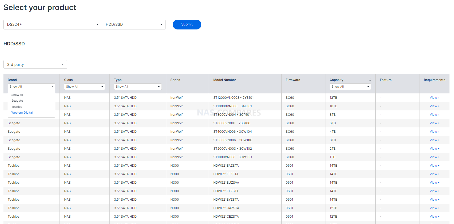Open View+ for ST12000VN0008 - 2YS101
454x224 pixels.
pos(435,98)
